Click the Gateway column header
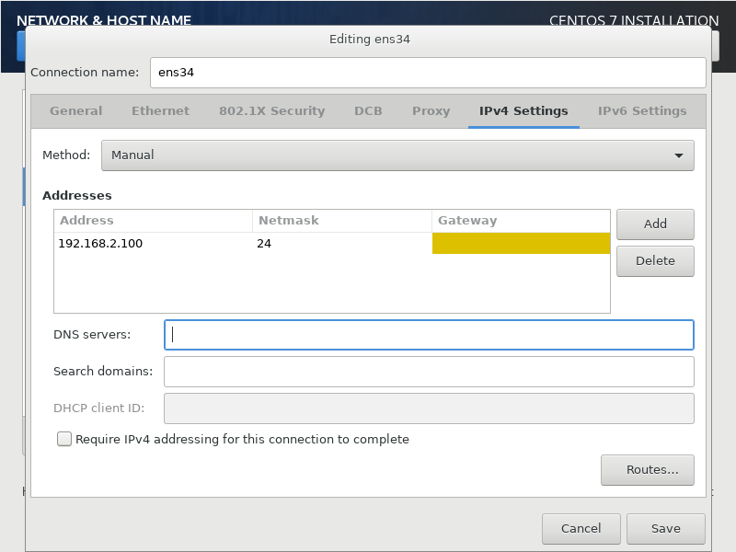 pos(521,221)
